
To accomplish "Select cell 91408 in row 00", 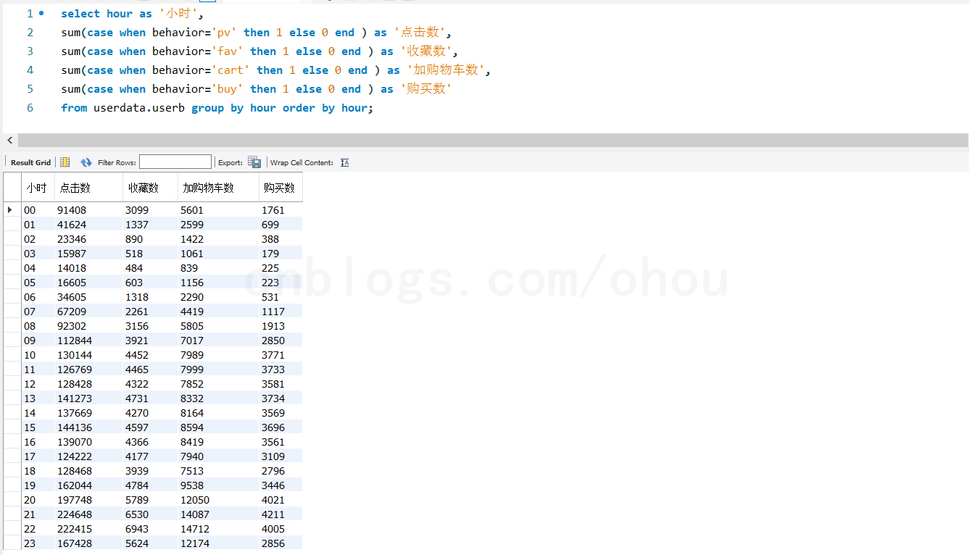I will coord(89,210).
